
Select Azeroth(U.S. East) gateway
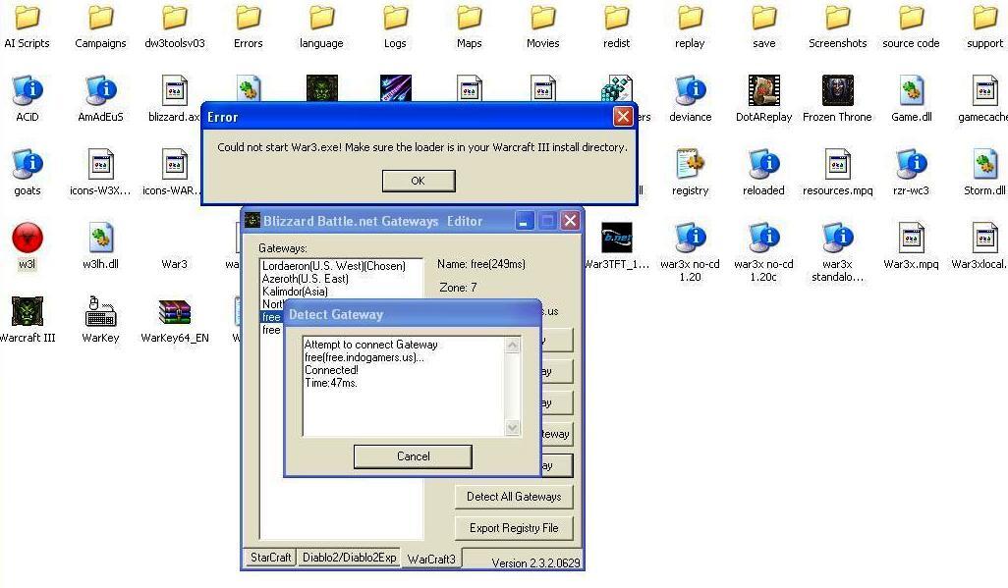click(306, 278)
